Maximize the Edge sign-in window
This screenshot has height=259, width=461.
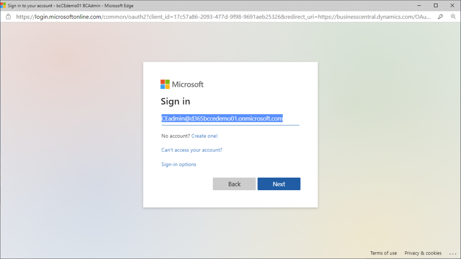point(436,5)
